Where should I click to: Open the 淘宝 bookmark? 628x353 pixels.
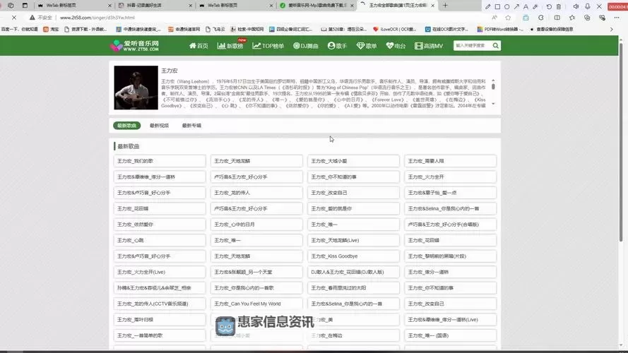51,29
